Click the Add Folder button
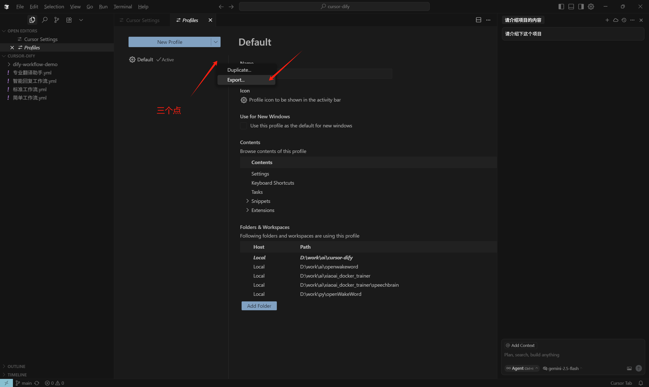The width and height of the screenshot is (649, 387). (x=259, y=306)
